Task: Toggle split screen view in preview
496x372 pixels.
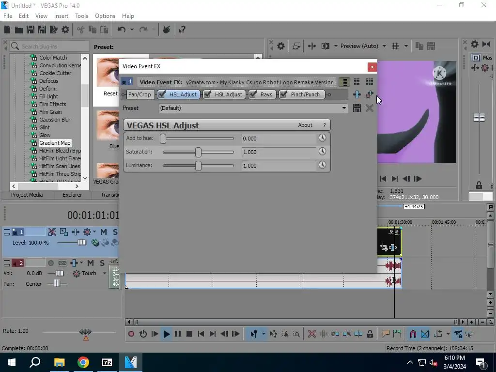Action: coord(325,46)
